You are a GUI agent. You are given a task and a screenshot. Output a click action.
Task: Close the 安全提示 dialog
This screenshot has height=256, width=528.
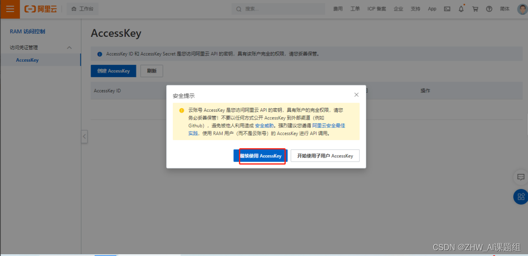pyautogui.click(x=356, y=95)
